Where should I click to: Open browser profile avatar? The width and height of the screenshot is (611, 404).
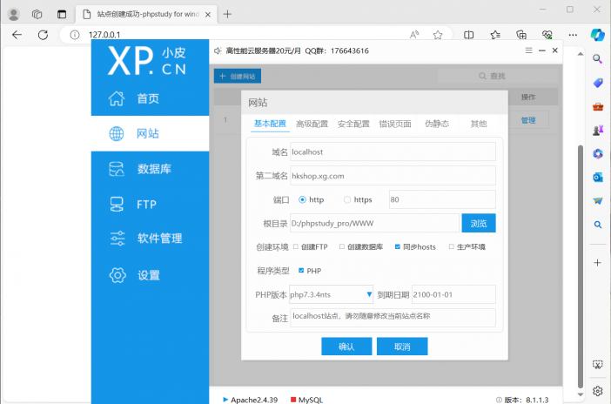tap(14, 14)
